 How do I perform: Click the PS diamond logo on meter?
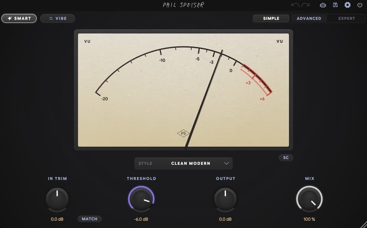click(x=183, y=134)
